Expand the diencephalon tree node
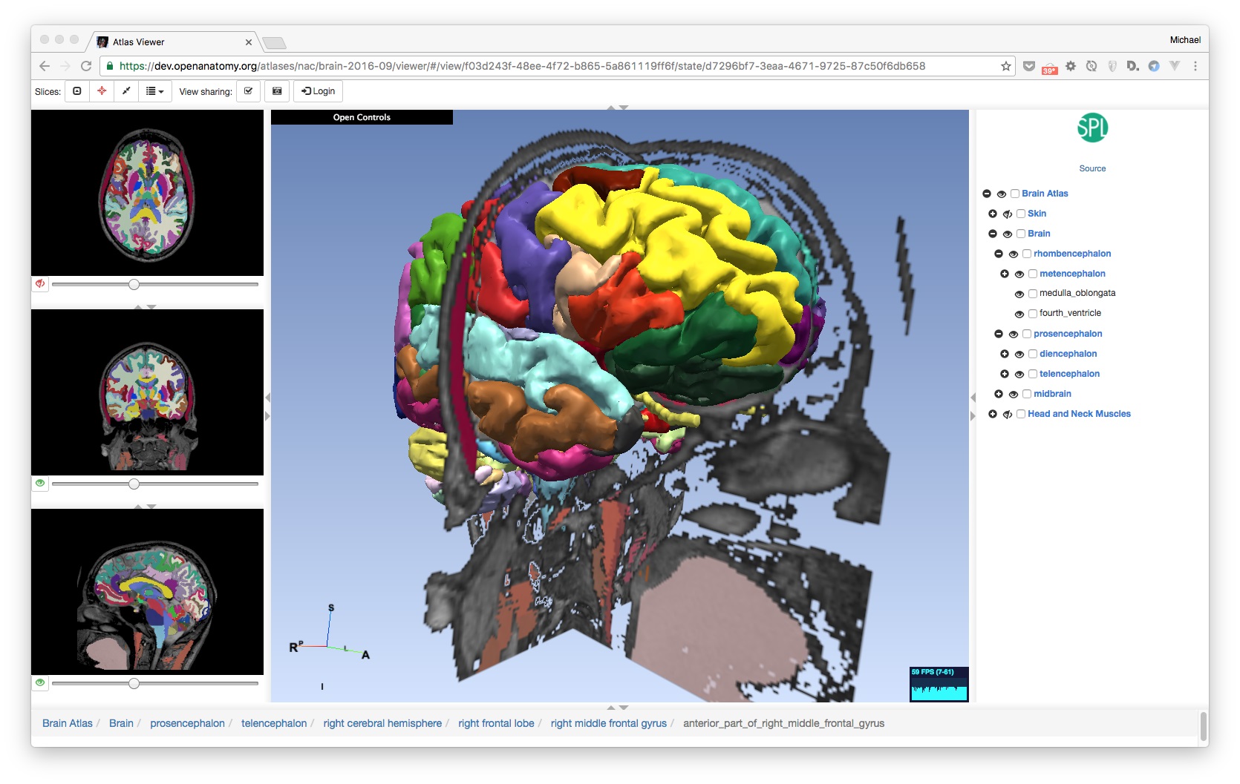This screenshot has height=784, width=1240. pyautogui.click(x=1005, y=354)
